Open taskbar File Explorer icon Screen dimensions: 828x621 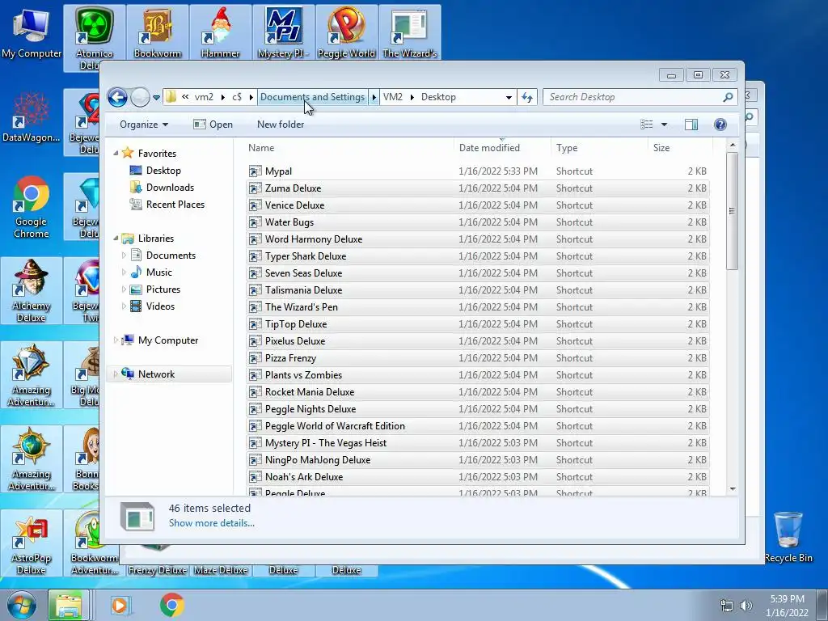68,605
